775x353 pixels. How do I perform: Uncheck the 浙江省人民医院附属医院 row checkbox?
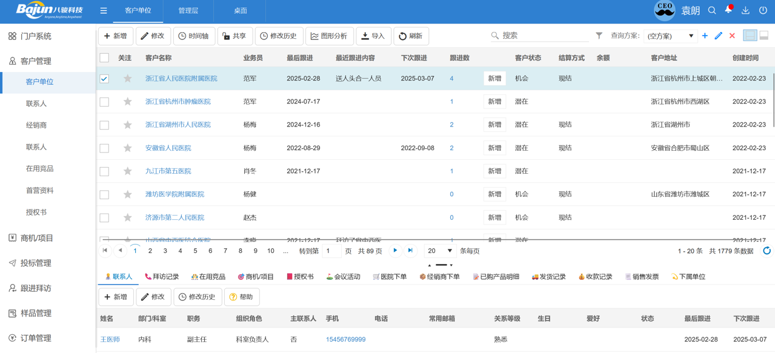(104, 79)
